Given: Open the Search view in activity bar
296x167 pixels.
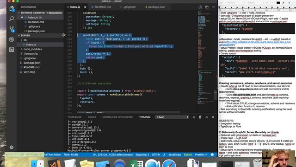Looking at the screenshot, I should click(12, 19).
